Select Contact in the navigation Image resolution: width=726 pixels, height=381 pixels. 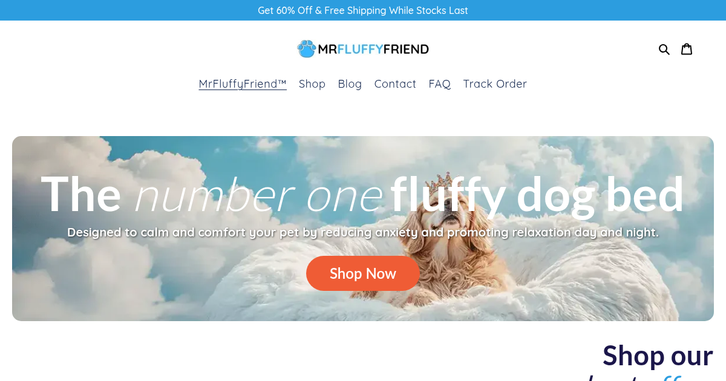pyautogui.click(x=395, y=84)
